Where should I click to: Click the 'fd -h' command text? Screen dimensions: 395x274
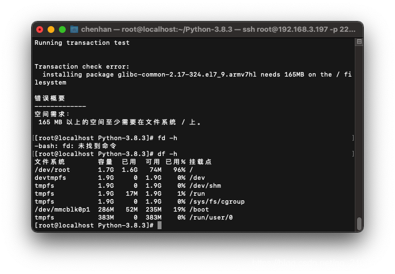(x=167, y=138)
